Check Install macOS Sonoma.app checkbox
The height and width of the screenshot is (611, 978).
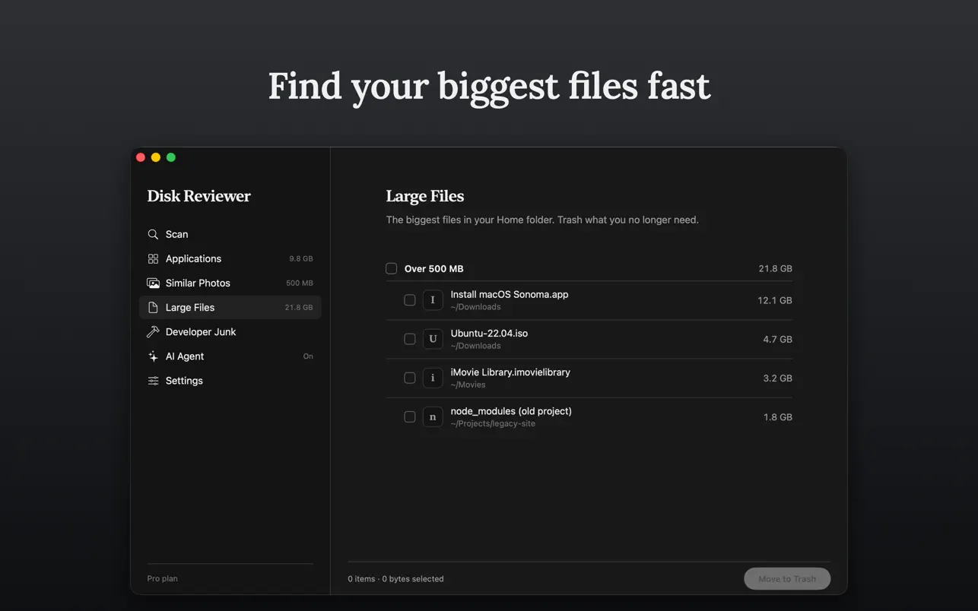click(409, 300)
